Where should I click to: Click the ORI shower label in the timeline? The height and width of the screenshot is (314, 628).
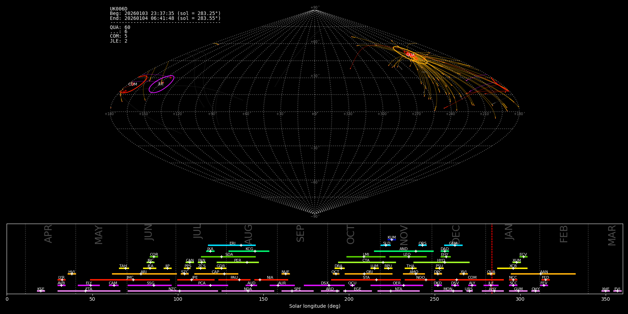(369, 272)
